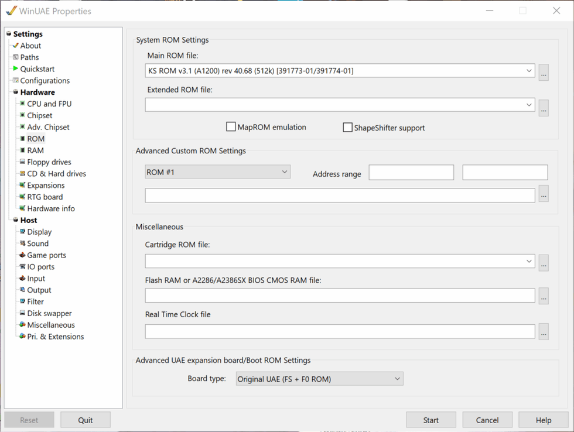Click the Game ports joystick icon
Image resolution: width=574 pixels, height=432 pixels.
click(22, 255)
